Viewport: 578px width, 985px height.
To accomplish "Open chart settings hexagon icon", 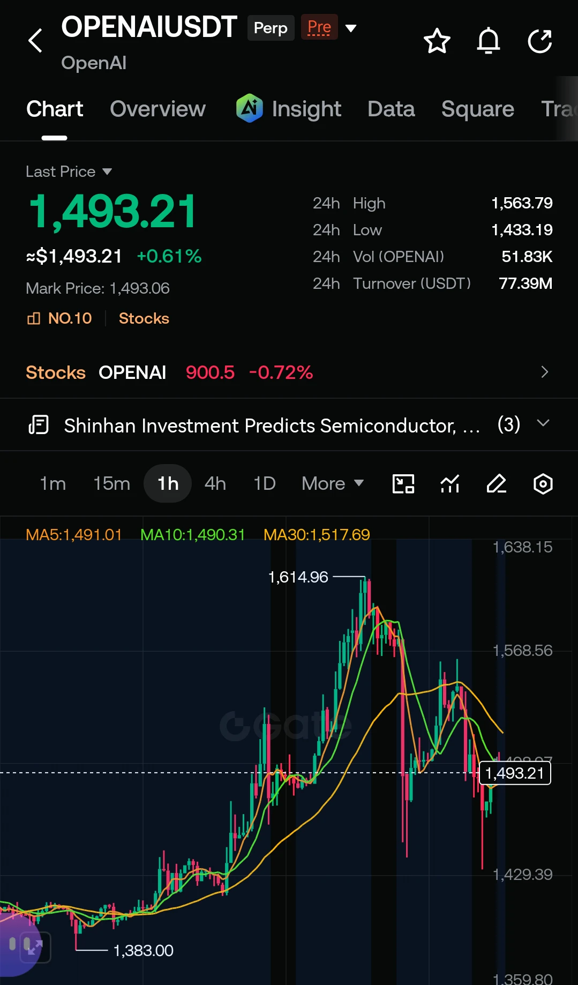I will pos(543,483).
